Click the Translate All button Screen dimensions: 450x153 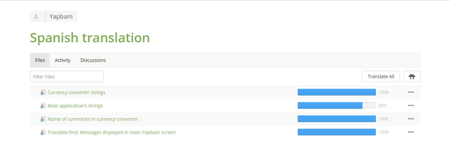pos(381,77)
